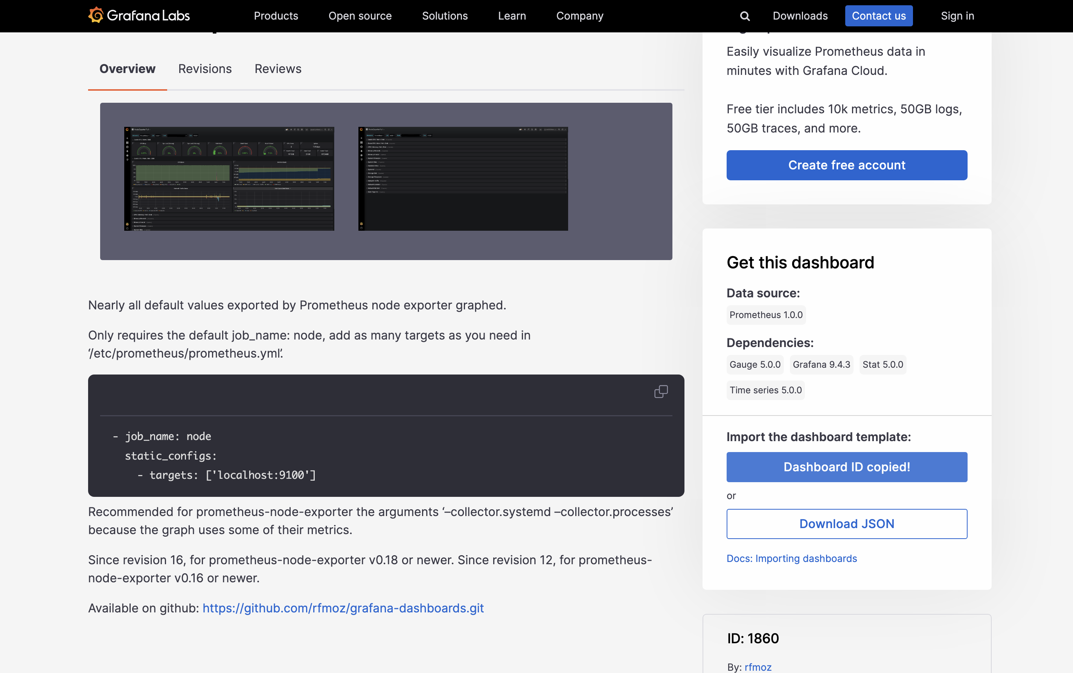The width and height of the screenshot is (1073, 673).
Task: Expand the Company menu
Action: point(579,16)
